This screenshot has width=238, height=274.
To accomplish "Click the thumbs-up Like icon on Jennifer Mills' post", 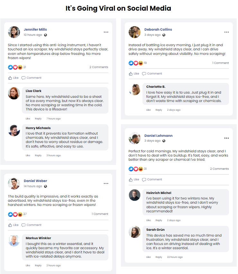I will click(x=10, y=78).
